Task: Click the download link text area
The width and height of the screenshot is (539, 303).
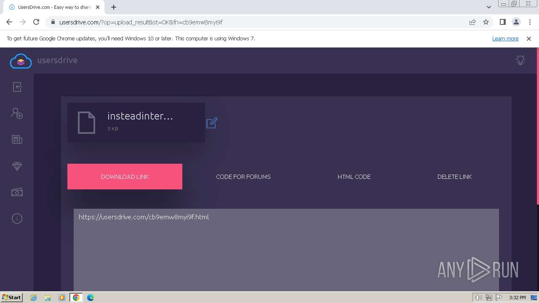Action: [286, 250]
